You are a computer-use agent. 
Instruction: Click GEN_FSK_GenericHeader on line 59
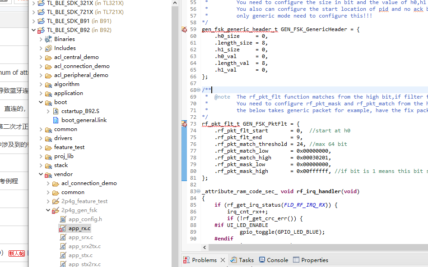coord(314,29)
